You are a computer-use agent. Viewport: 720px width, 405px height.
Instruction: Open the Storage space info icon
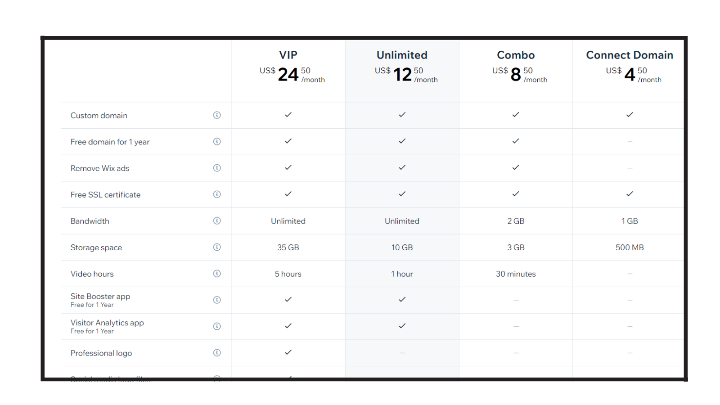[217, 247]
